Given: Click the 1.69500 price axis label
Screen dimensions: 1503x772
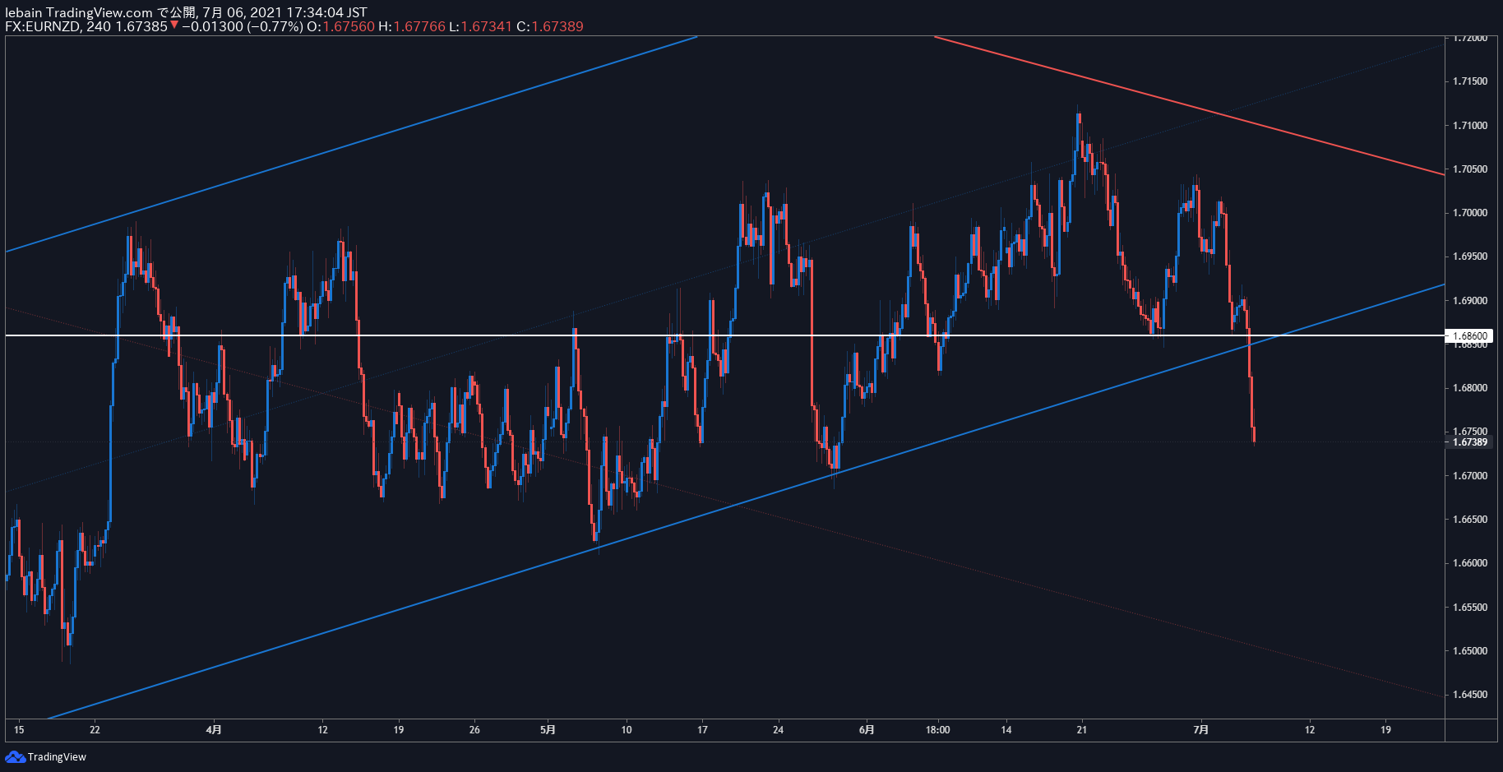Looking at the screenshot, I should 1469,257.
